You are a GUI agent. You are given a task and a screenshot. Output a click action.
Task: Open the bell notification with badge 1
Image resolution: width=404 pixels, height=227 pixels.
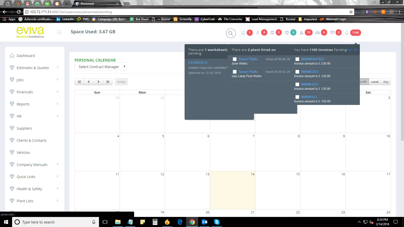coord(243,33)
